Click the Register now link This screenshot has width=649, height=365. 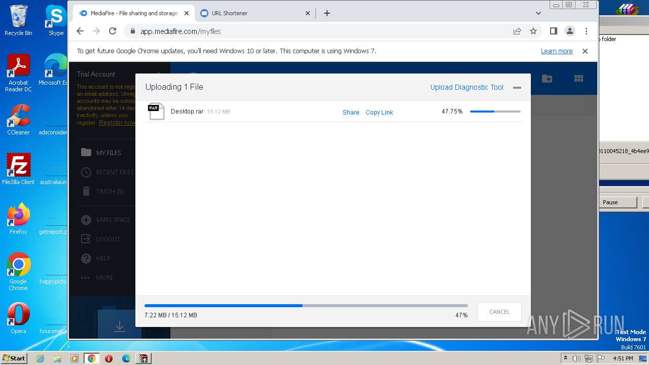pyautogui.click(x=117, y=123)
